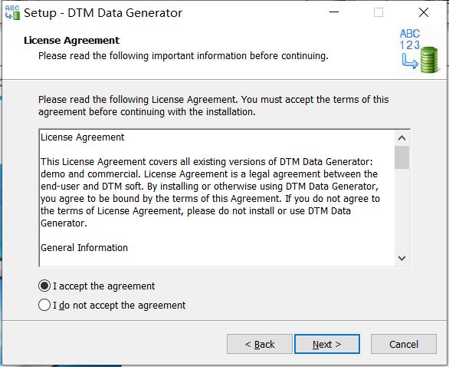Click the disabled maximize button
Image resolution: width=449 pixels, height=367 pixels.
pos(379,12)
